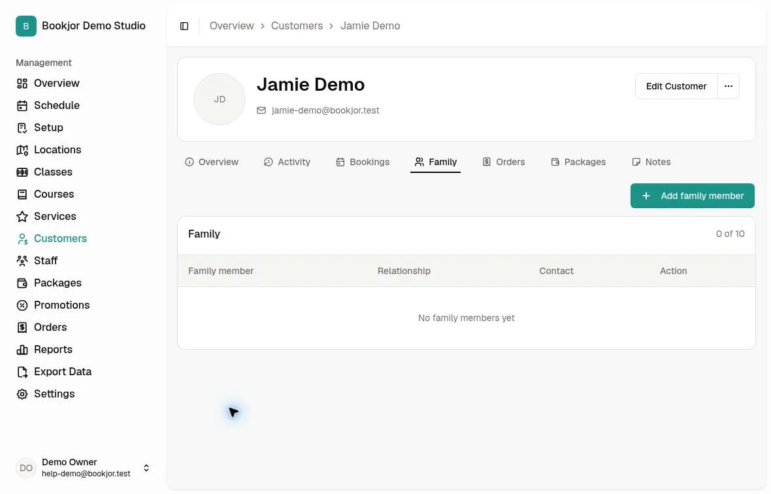This screenshot has width=771, height=494.
Task: Select the Family tab
Action: pos(436,162)
